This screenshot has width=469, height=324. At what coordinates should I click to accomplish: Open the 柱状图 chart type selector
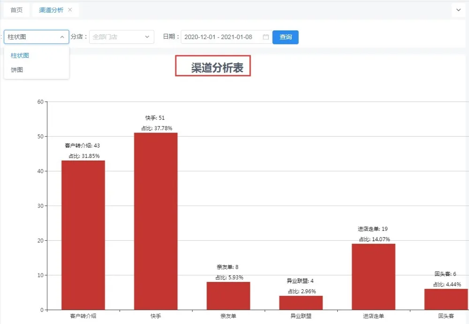point(33,37)
